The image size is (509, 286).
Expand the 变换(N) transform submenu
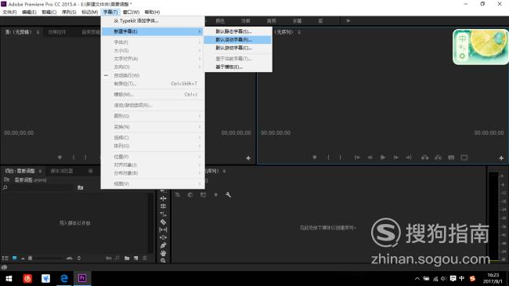pos(153,127)
